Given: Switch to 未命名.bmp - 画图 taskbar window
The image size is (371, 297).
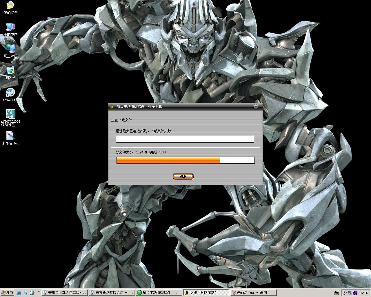Looking at the screenshot, I should pyautogui.click(x=254, y=293).
